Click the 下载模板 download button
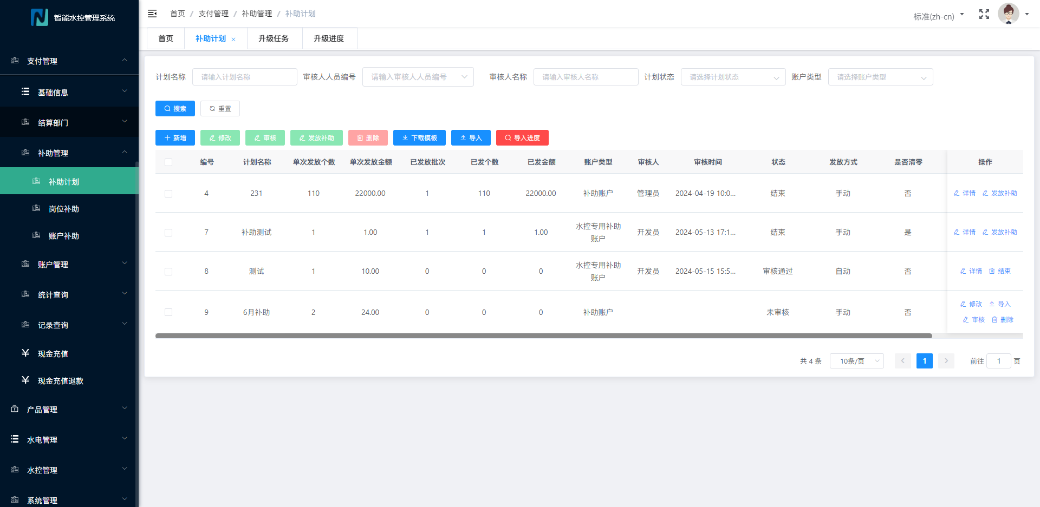The height and width of the screenshot is (507, 1040). (x=419, y=138)
